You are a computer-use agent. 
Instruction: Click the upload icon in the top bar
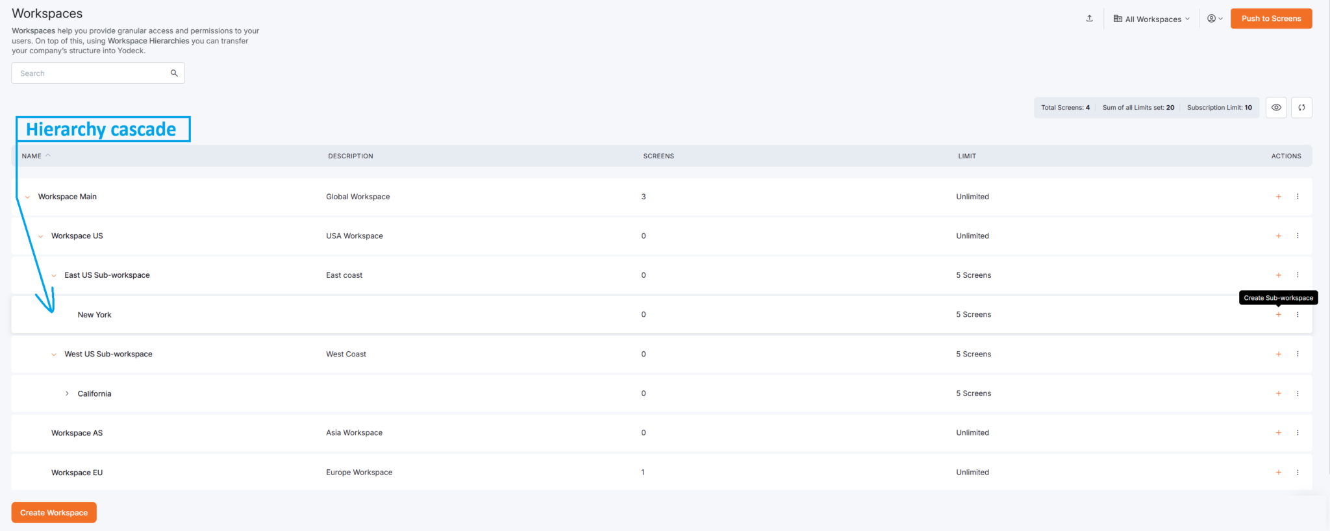point(1089,18)
